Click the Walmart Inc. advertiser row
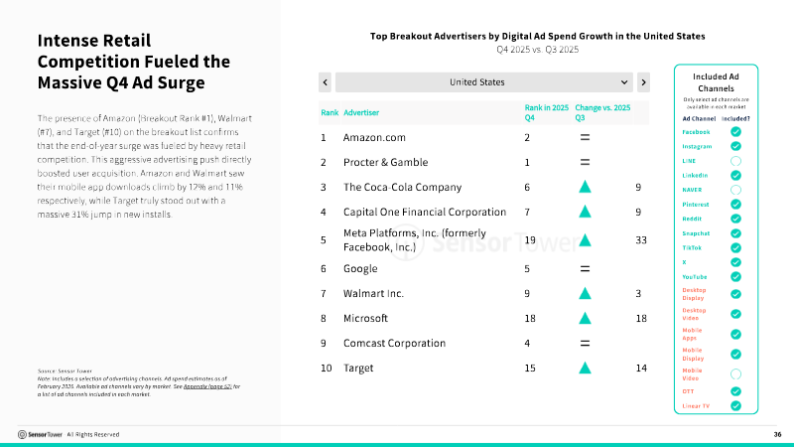This screenshot has width=794, height=447. coord(483,293)
